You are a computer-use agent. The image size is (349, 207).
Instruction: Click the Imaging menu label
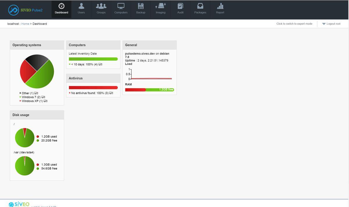tap(161, 12)
